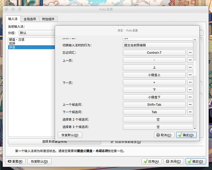Click 选择系统键盘布局 button

tap(54, 141)
